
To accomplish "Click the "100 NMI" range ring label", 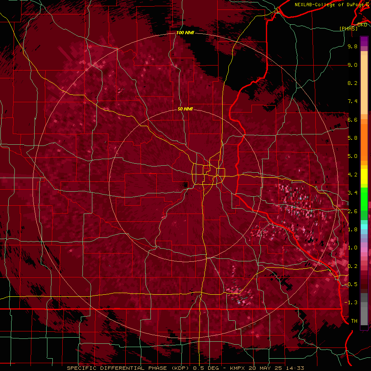I will tap(185, 33).
